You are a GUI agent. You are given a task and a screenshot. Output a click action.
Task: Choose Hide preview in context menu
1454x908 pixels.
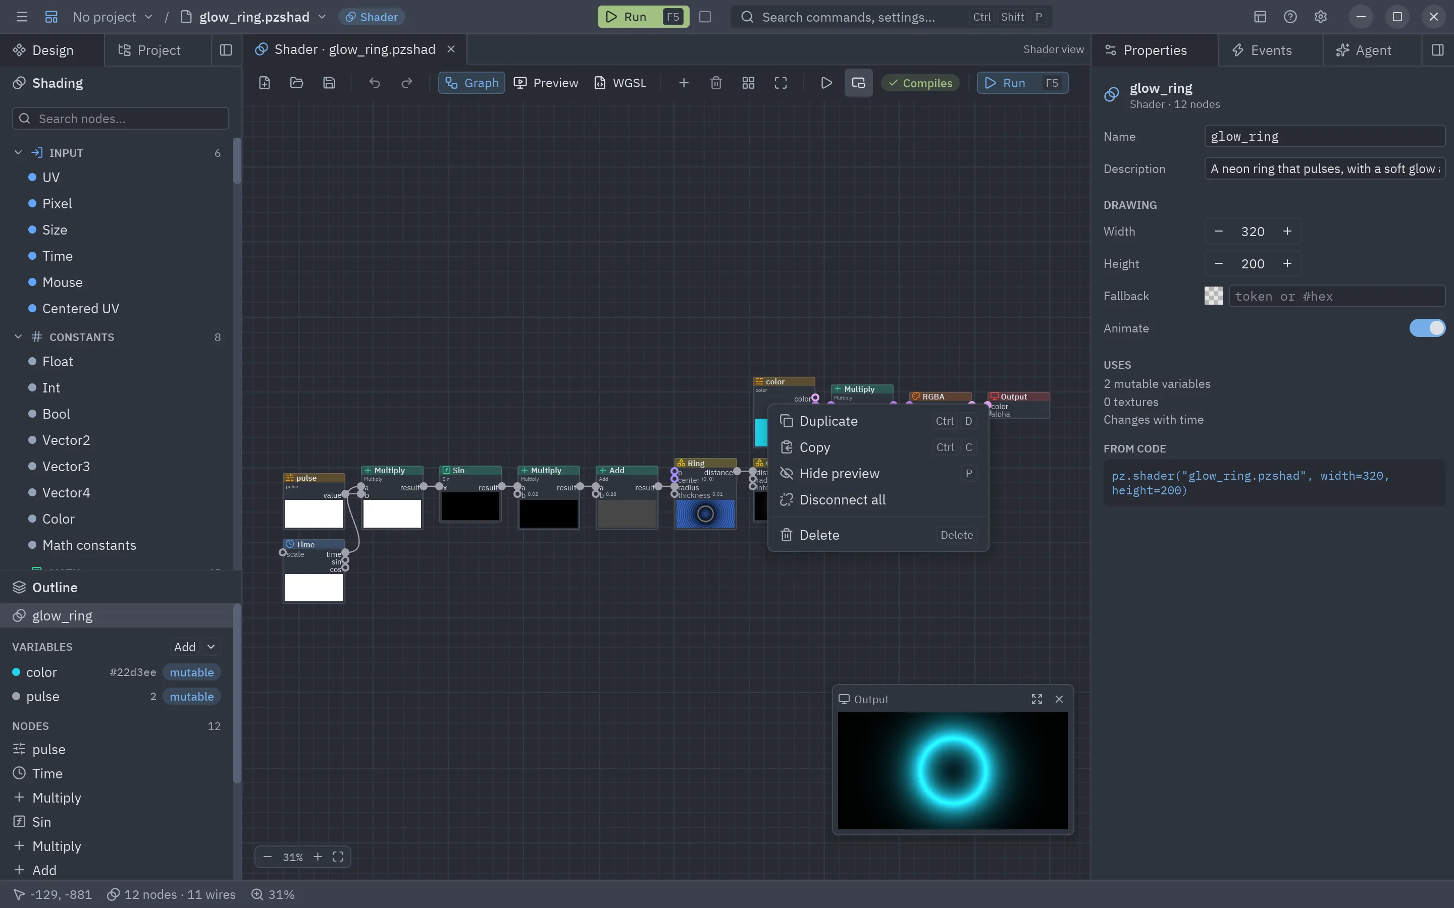click(878, 473)
